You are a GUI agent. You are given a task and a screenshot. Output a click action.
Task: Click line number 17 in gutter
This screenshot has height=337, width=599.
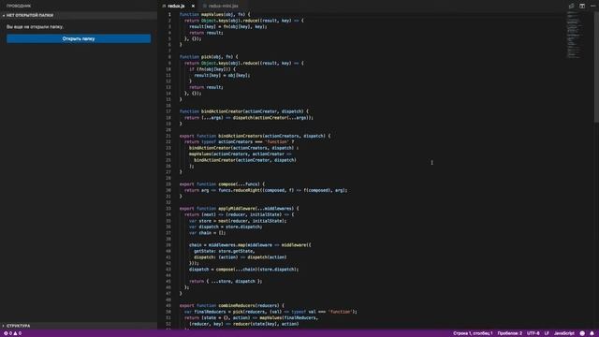point(168,111)
